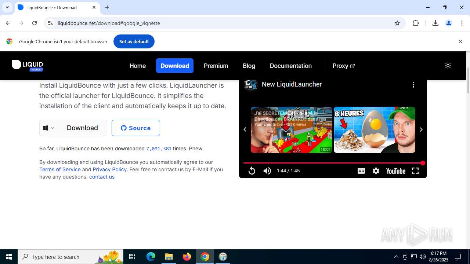Click the LiquidBounce logo
This screenshot has height=264, width=470.
[27, 66]
